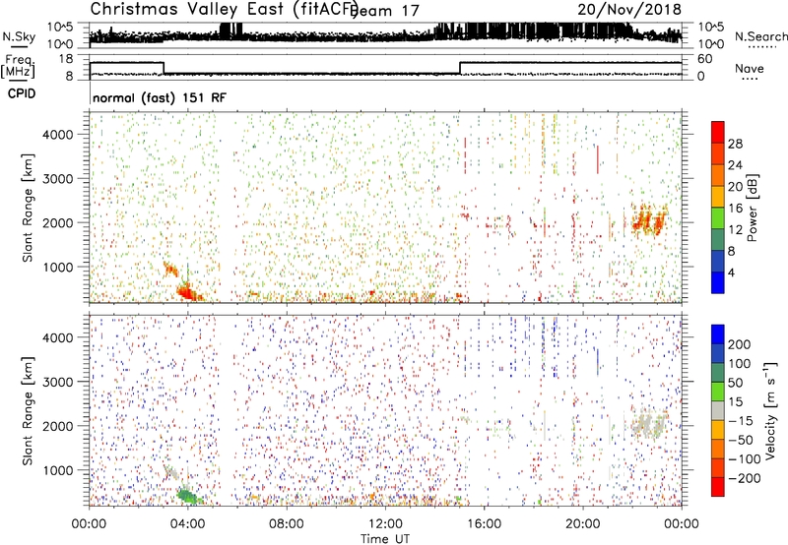Image resolution: width=788 pixels, height=545 pixels.
Task: Click the power colorbar value '28'
Action: 735,144
